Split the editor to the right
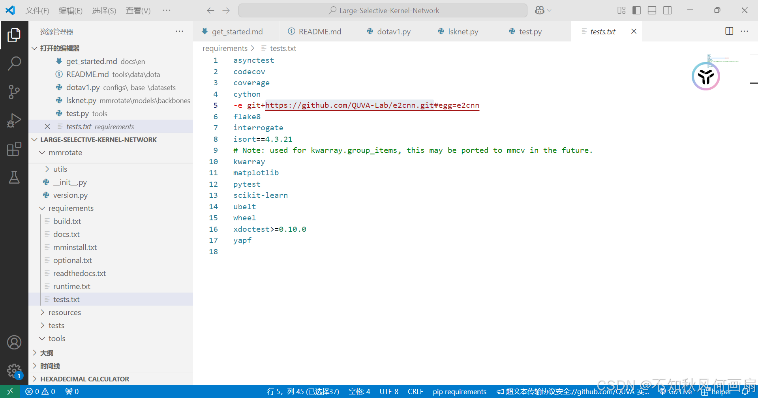Screen dimensions: 758x398 tap(729, 31)
